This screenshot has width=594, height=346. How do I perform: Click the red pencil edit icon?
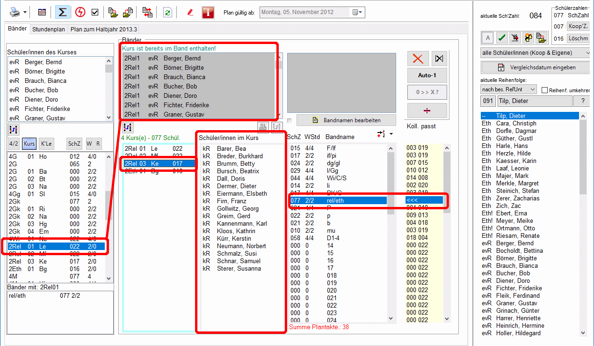(x=190, y=12)
